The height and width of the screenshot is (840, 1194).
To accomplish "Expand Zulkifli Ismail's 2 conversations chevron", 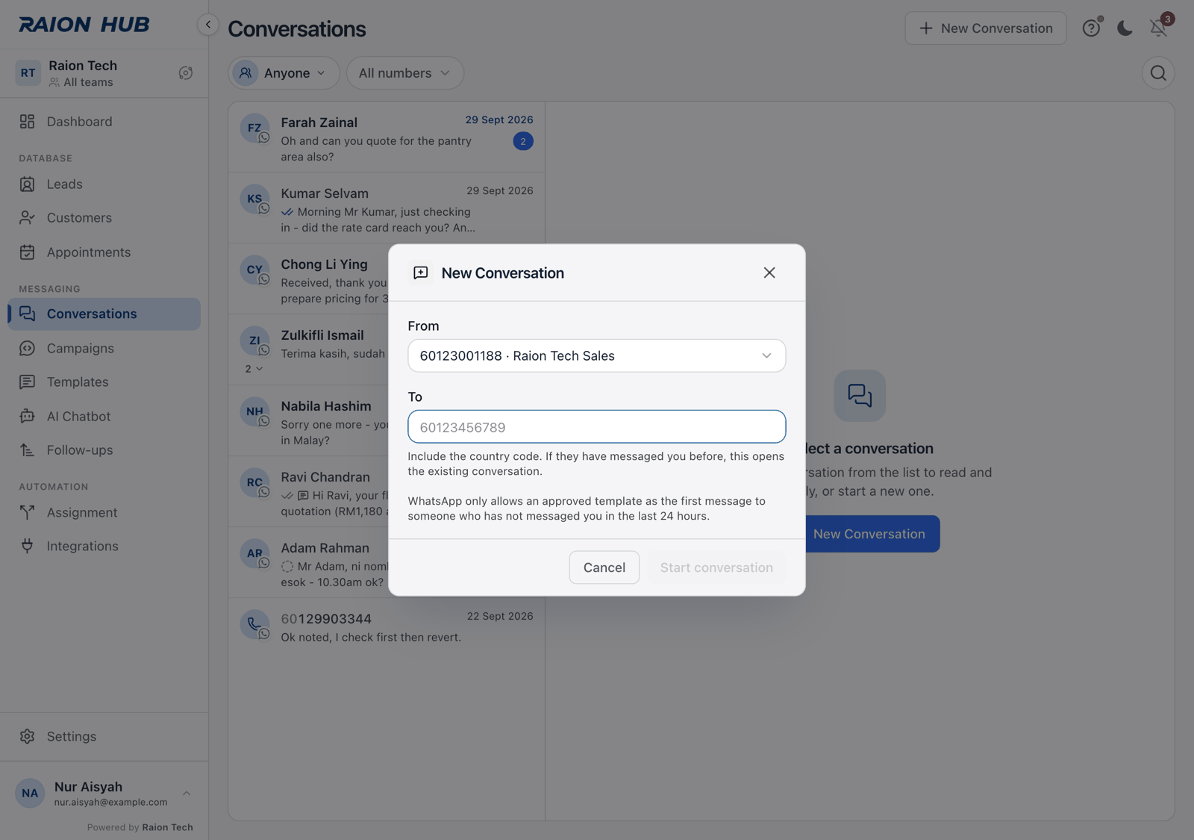I will 254,369.
